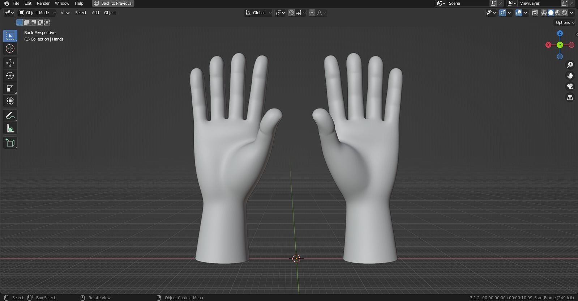Toggle show gizmos button

tap(502, 13)
